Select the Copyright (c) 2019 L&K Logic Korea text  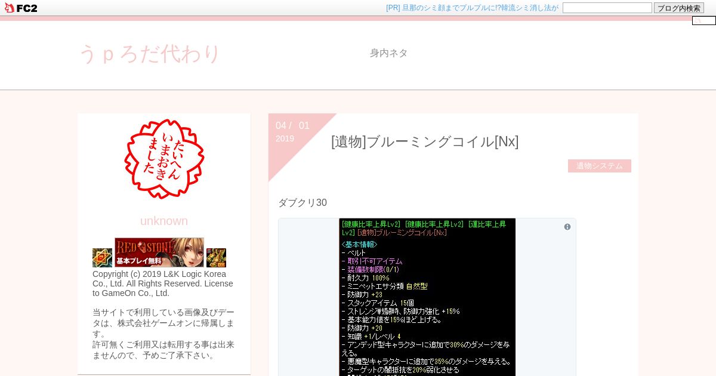163,283
